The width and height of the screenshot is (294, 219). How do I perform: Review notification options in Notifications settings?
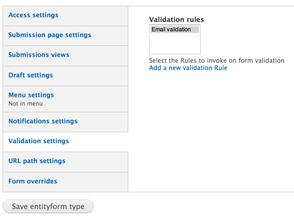(x=43, y=121)
